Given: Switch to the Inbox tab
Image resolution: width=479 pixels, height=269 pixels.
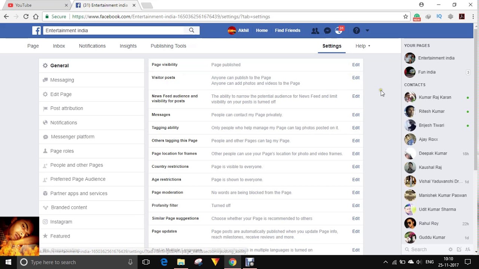Looking at the screenshot, I should click(x=59, y=46).
